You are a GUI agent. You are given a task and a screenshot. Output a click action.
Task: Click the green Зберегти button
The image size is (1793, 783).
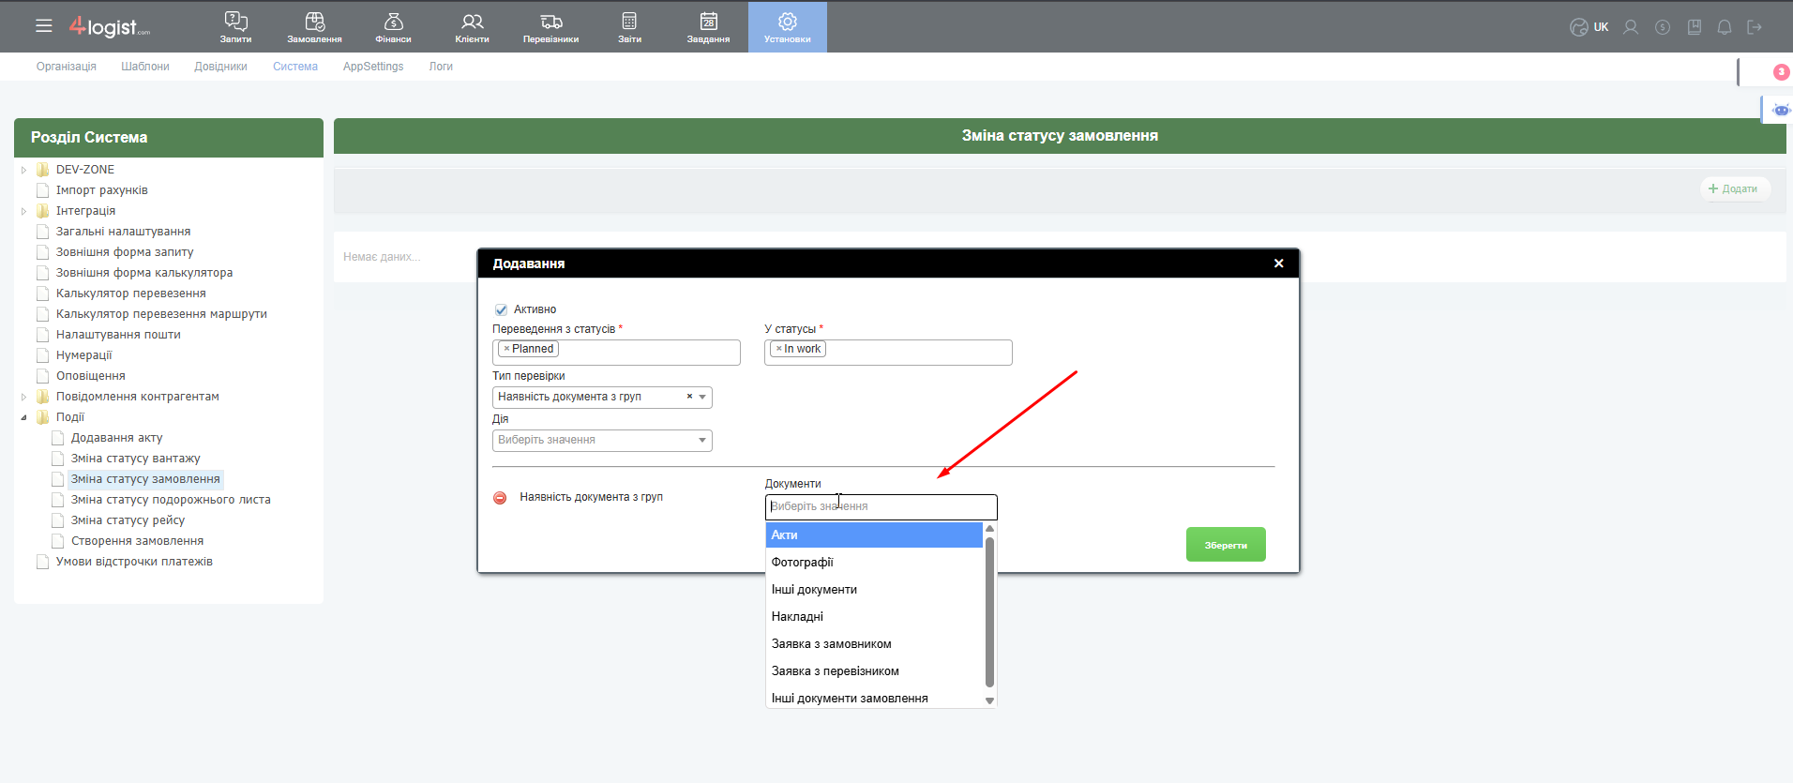pos(1225,545)
